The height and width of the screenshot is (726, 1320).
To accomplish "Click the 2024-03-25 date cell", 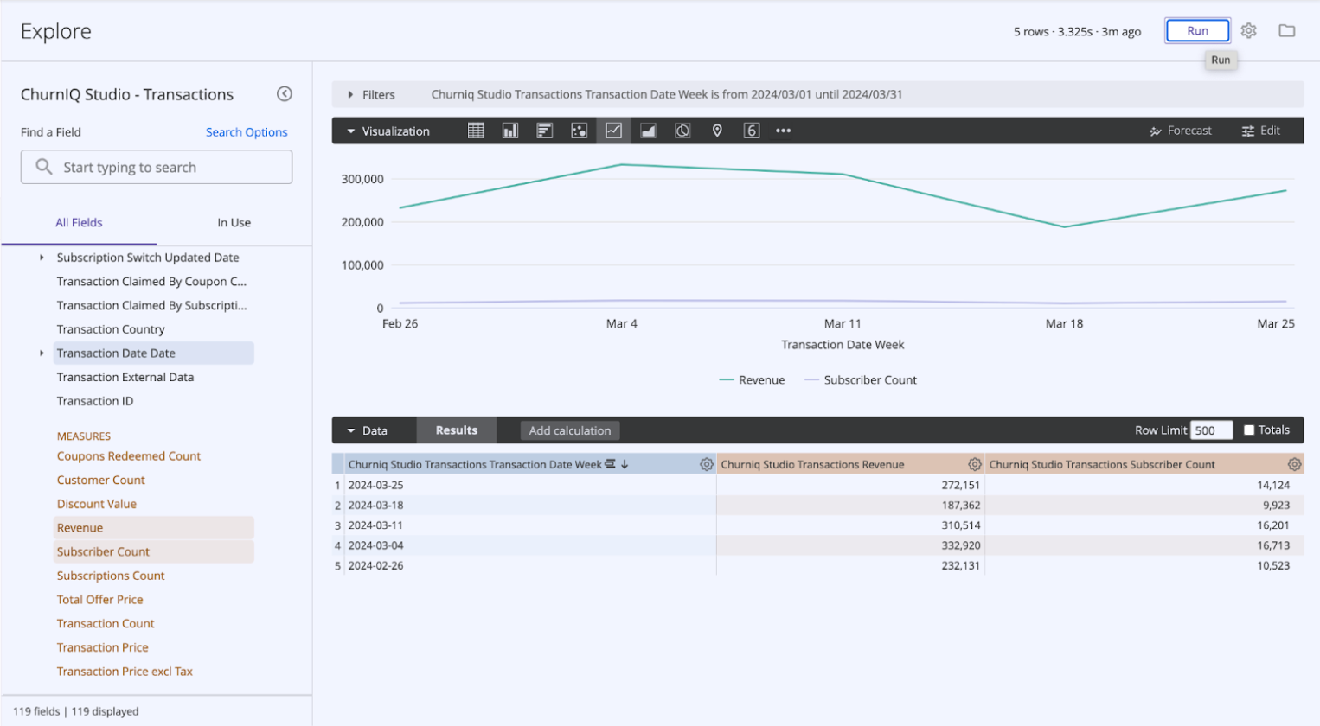I will tap(530, 485).
